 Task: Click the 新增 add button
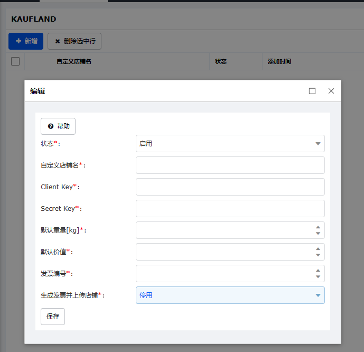click(x=26, y=41)
